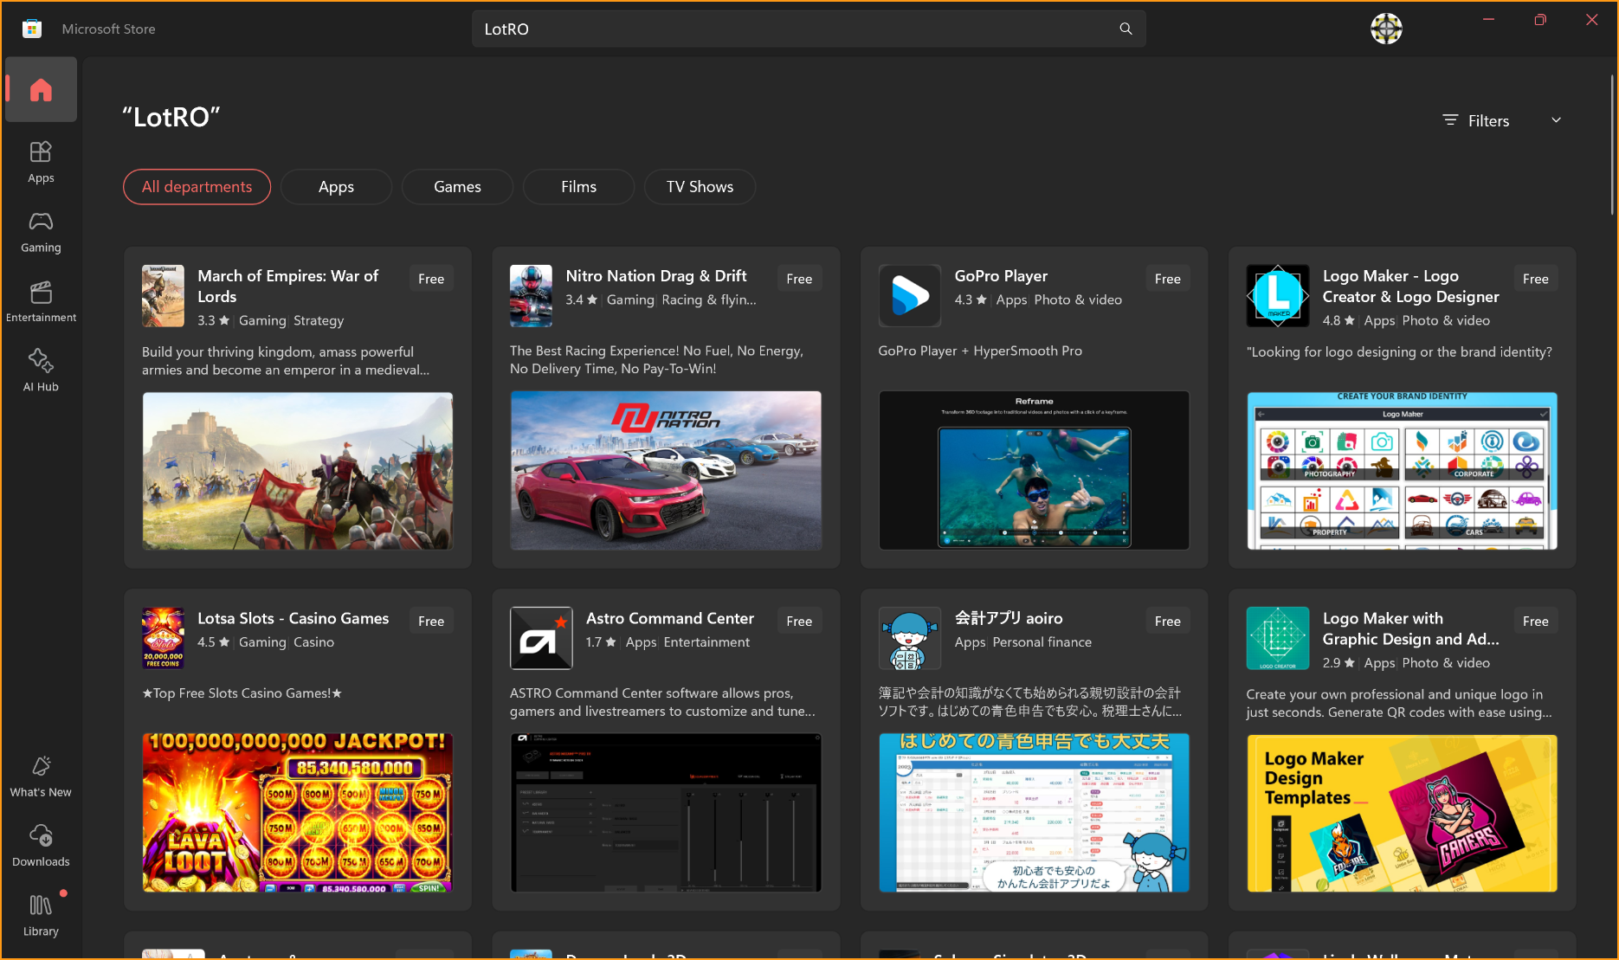Screen dimensions: 1619x960
Task: Open the aoiro accounting app icon
Action: coord(909,638)
